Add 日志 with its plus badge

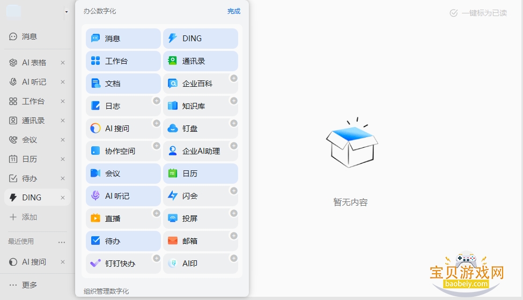point(157,101)
